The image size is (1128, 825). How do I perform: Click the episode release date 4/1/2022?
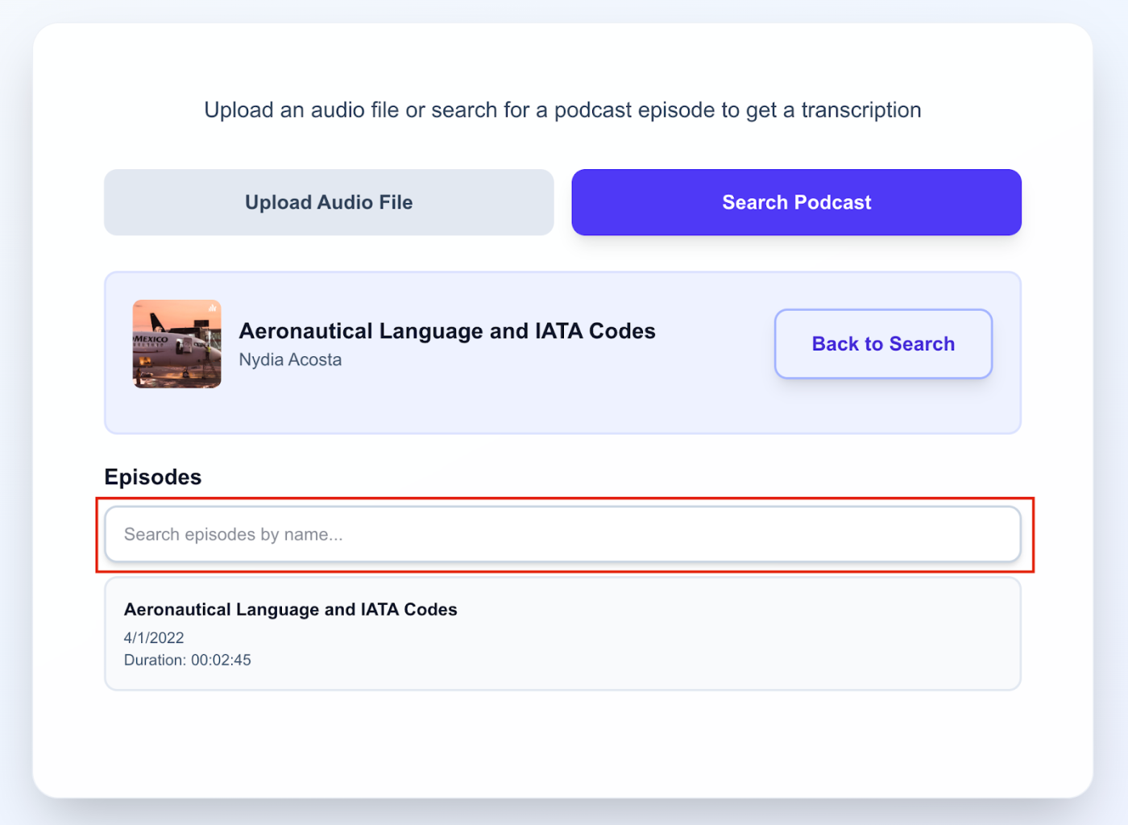coord(153,636)
